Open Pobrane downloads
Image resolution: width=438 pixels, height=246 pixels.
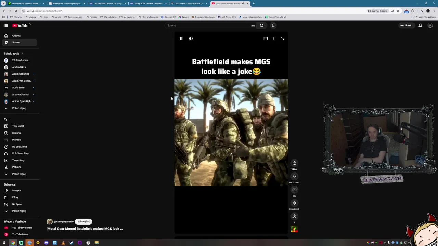coord(19,167)
